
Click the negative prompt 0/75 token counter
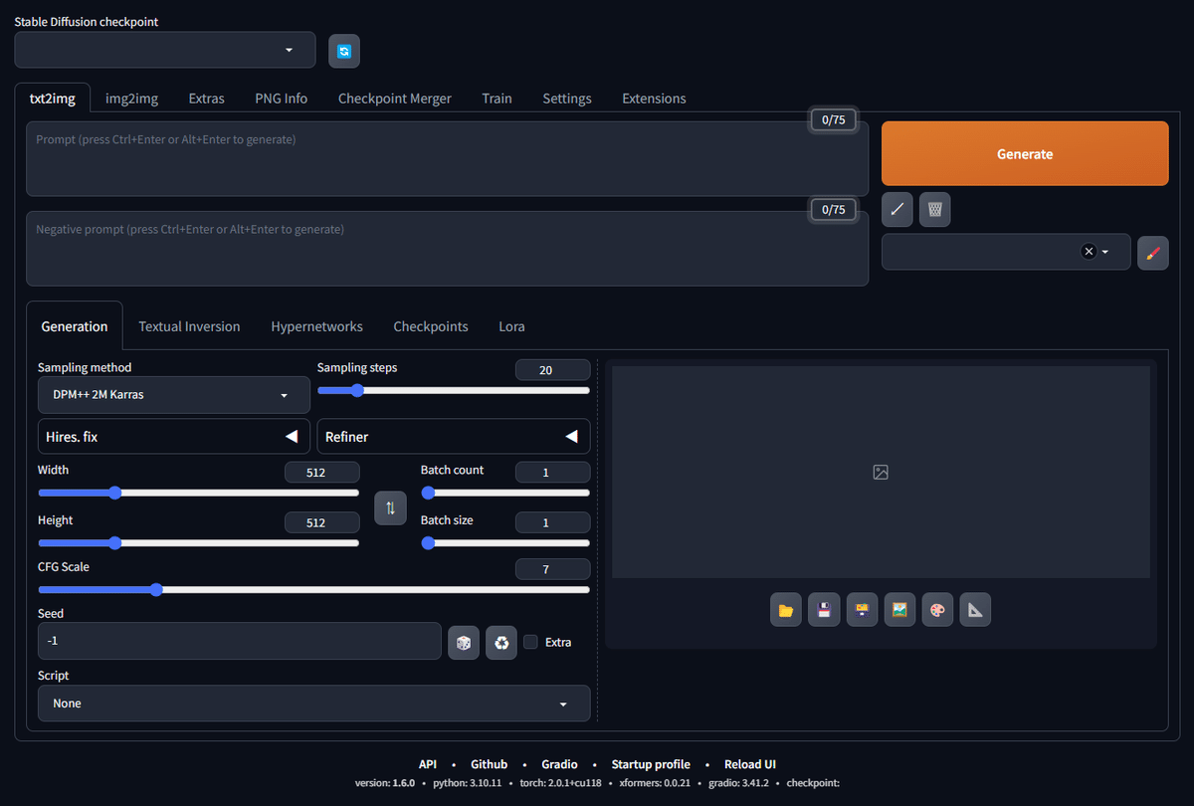(833, 210)
